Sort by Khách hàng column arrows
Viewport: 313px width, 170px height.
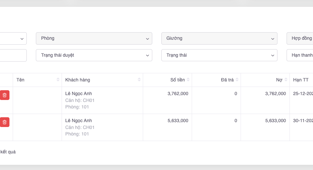point(139,80)
